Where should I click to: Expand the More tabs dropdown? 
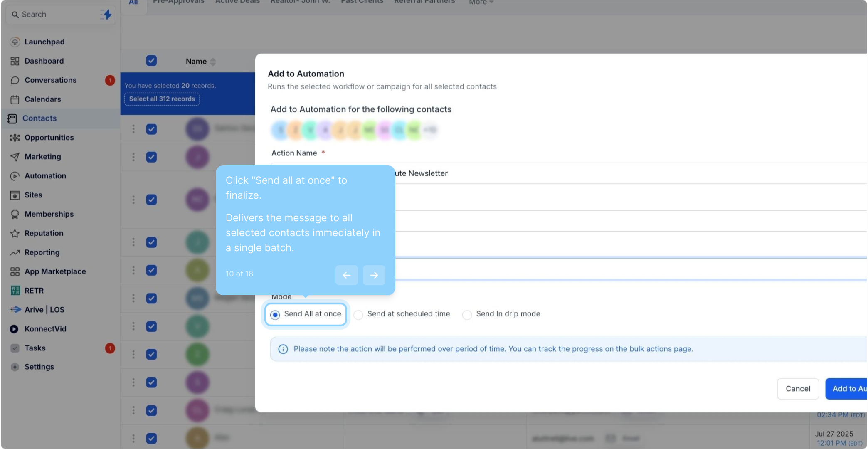click(x=481, y=2)
